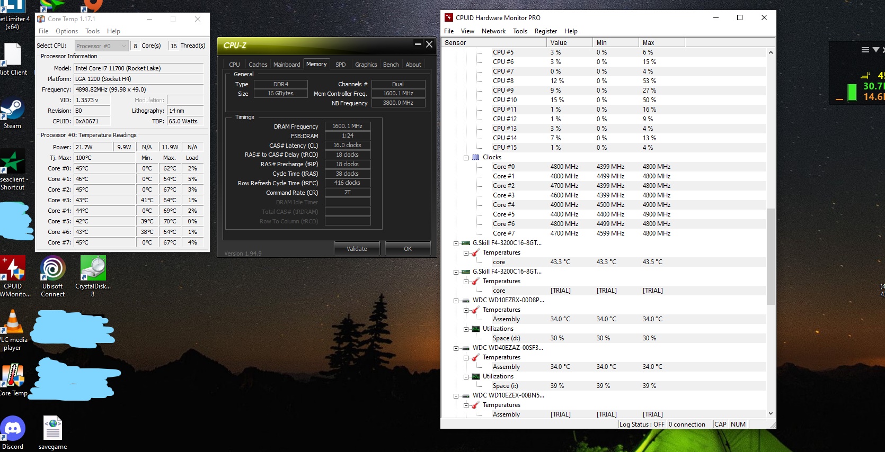Open the Caches tab in CPU-Z

click(x=258, y=65)
